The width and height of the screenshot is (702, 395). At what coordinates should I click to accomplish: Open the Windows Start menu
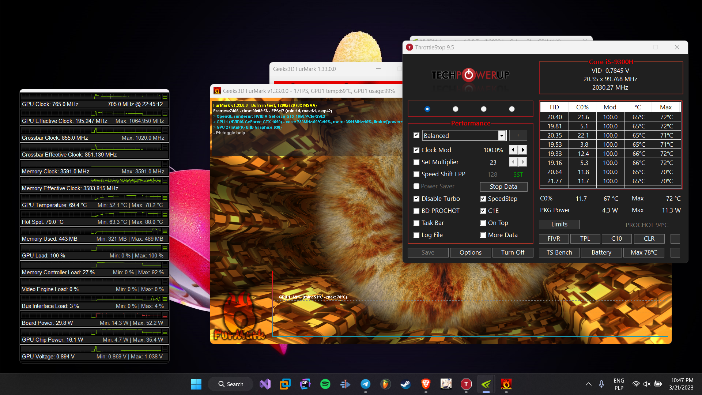196,384
